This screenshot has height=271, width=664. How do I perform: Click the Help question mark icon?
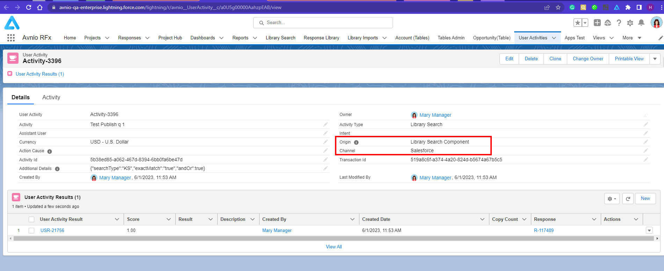coord(619,23)
